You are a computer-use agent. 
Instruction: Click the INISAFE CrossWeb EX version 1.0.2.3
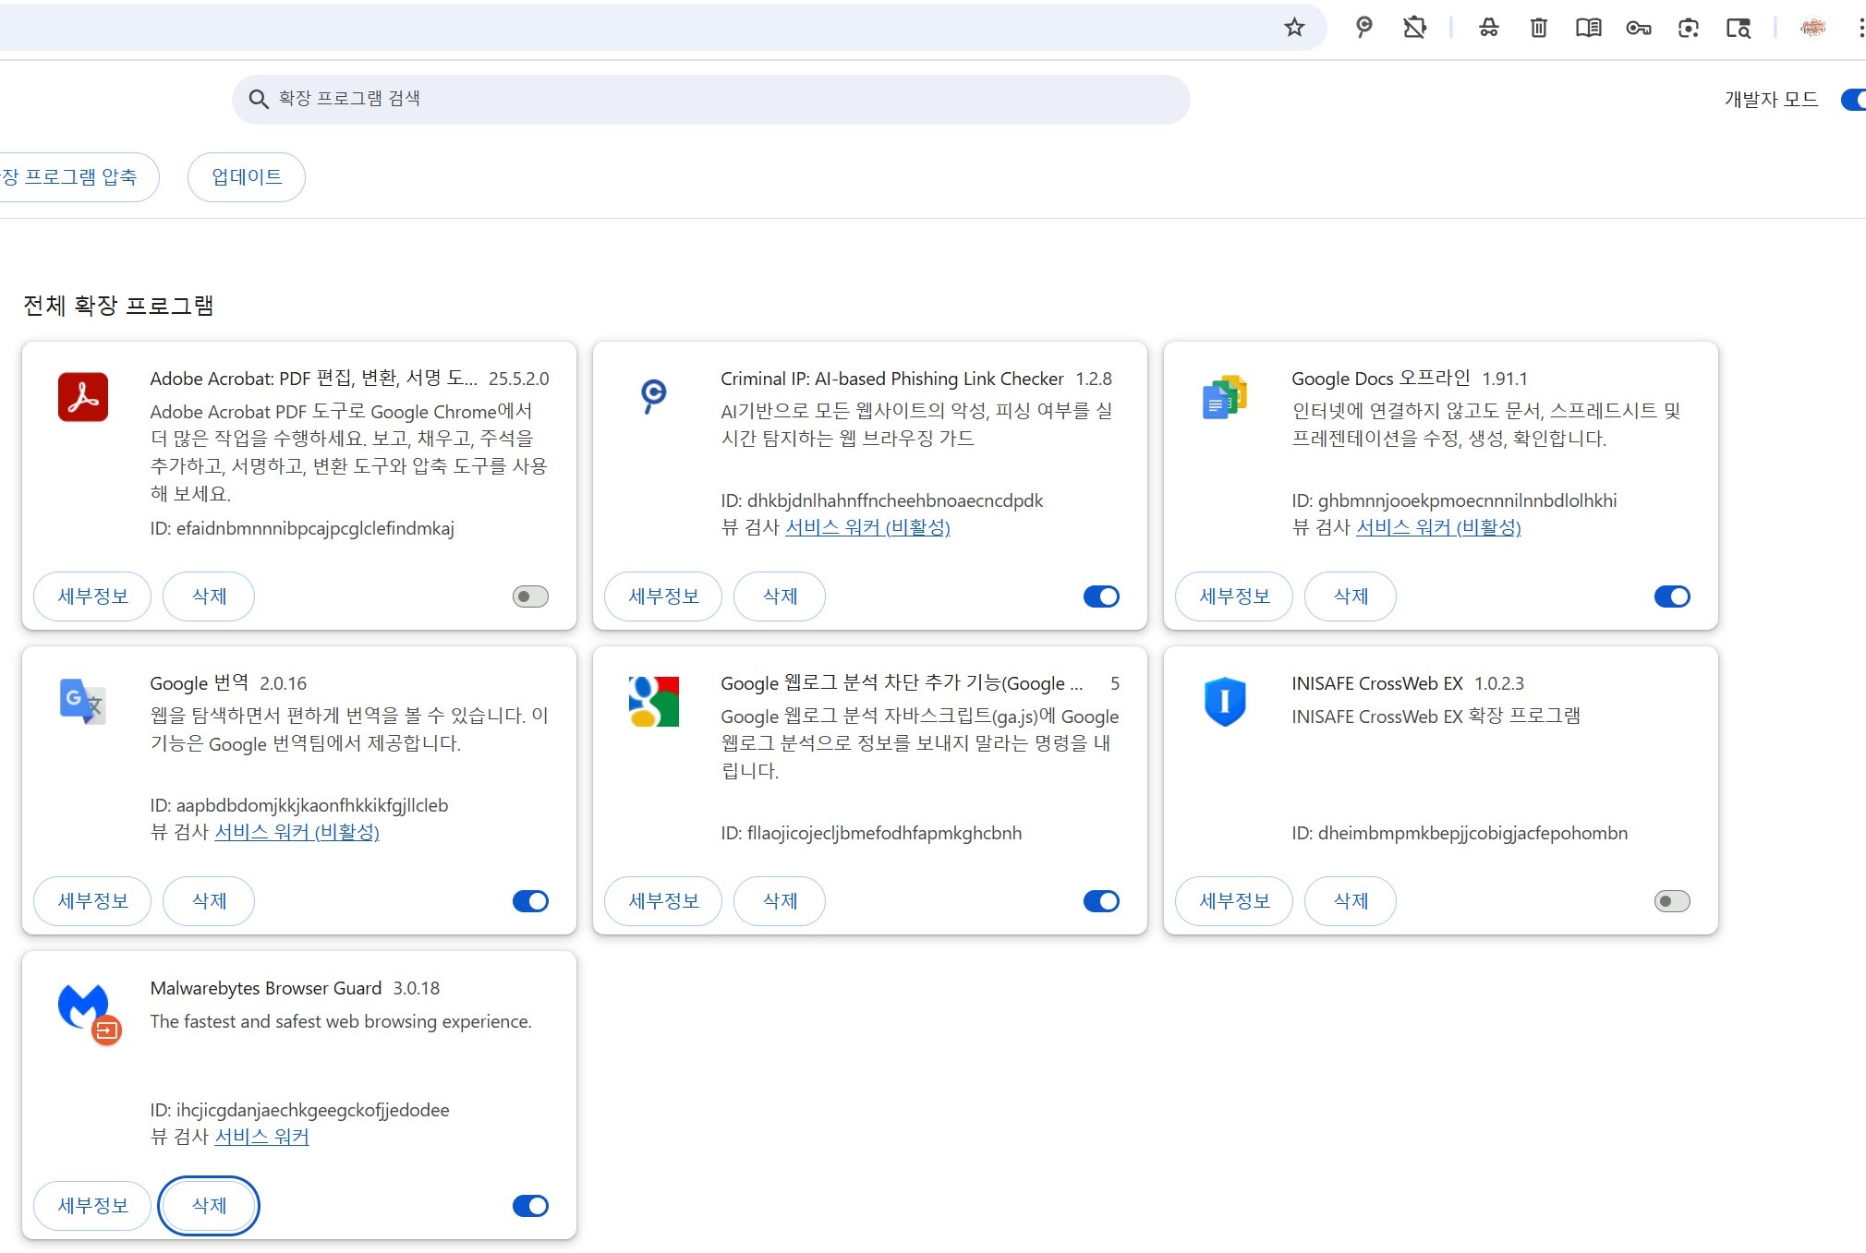click(1499, 683)
